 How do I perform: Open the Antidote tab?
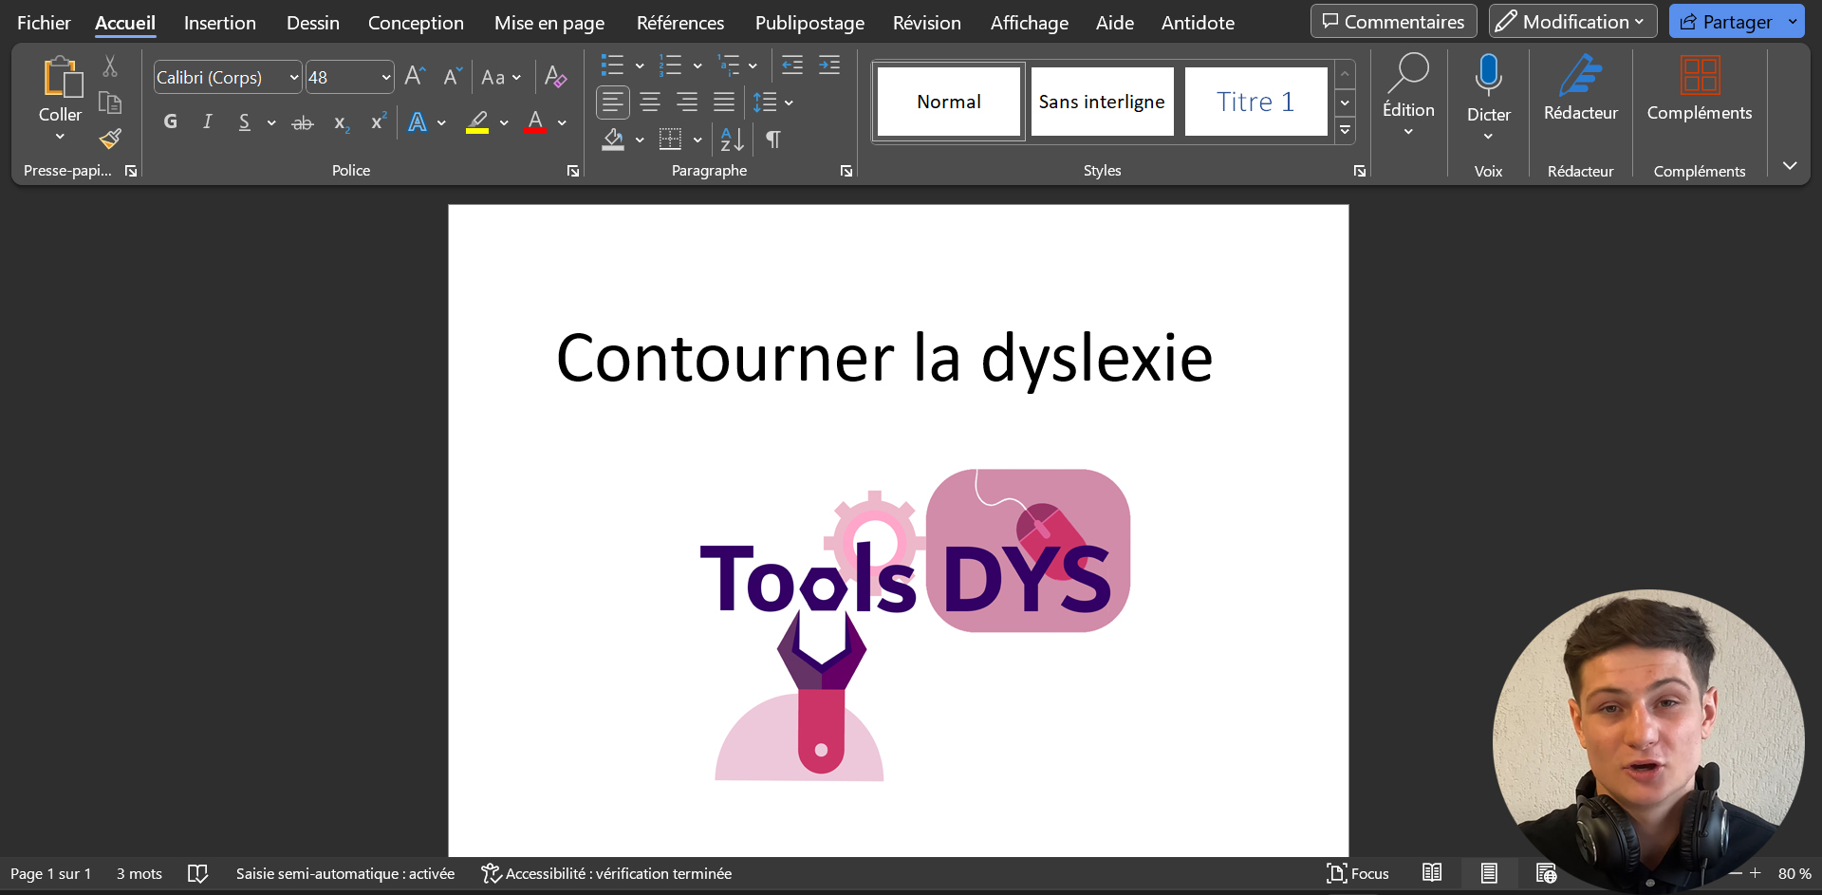(1198, 23)
